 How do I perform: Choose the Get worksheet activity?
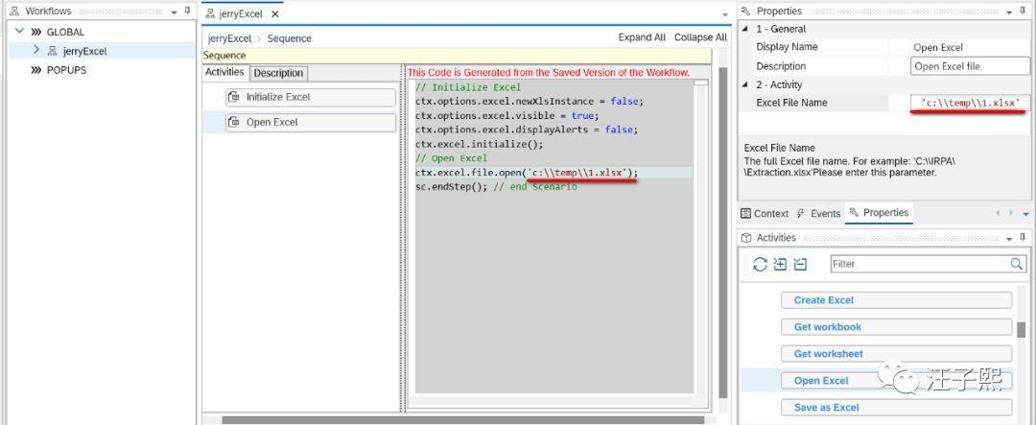click(x=897, y=354)
